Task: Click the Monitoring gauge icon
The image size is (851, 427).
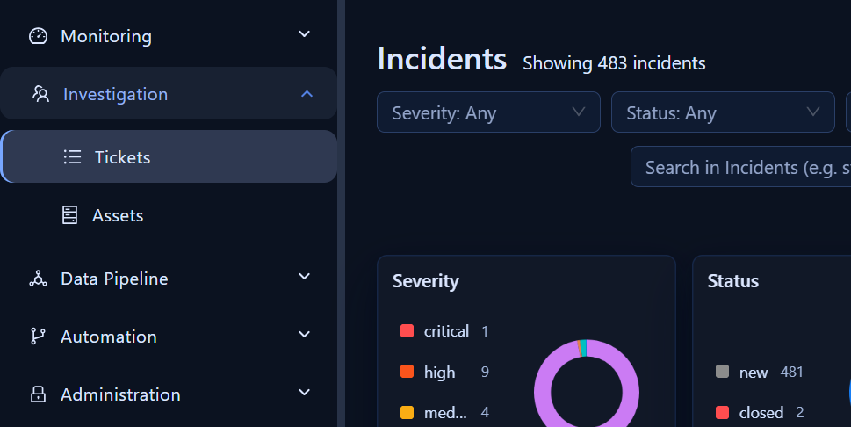Action: (x=38, y=36)
